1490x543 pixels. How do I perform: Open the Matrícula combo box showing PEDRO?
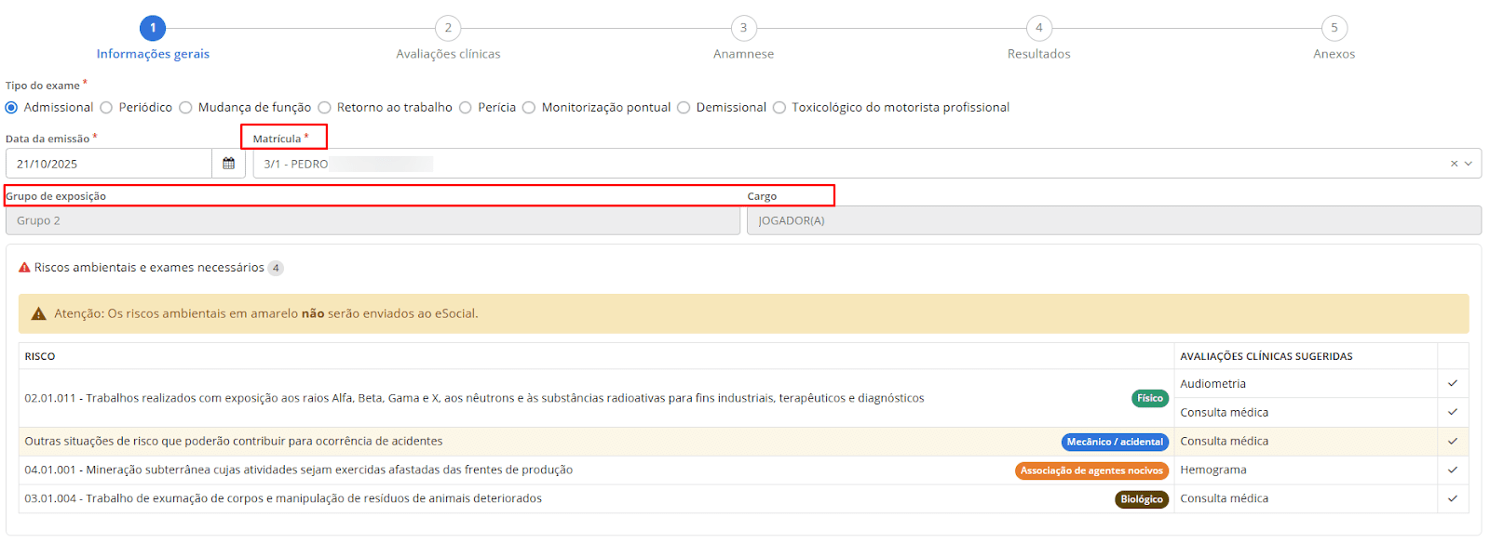point(838,164)
